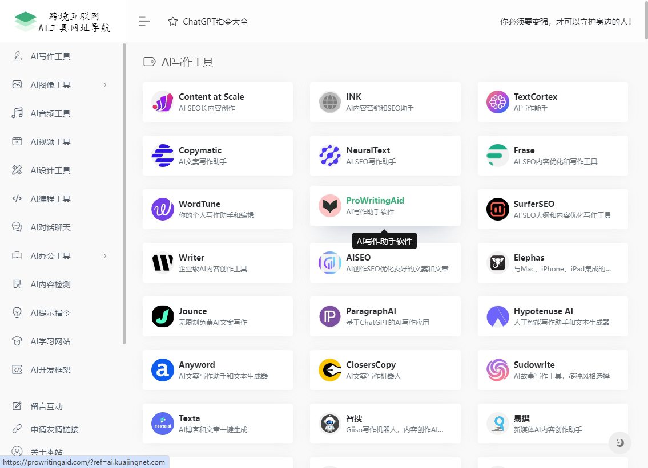The width and height of the screenshot is (648, 468).
Task: Click the sidebar vertical scrollbar
Action: (124, 194)
